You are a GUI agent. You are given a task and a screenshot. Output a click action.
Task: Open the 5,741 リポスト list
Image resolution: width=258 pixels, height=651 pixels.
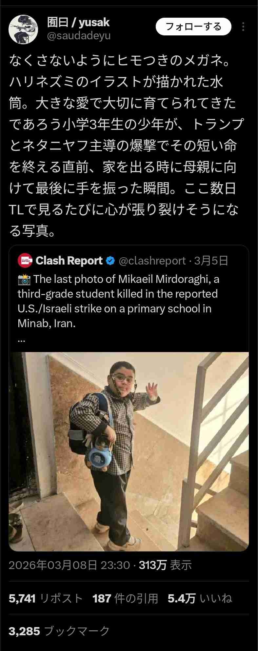46,599
